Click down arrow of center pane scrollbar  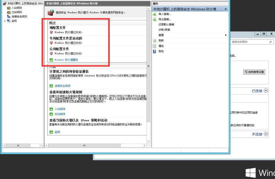[x=148, y=142]
